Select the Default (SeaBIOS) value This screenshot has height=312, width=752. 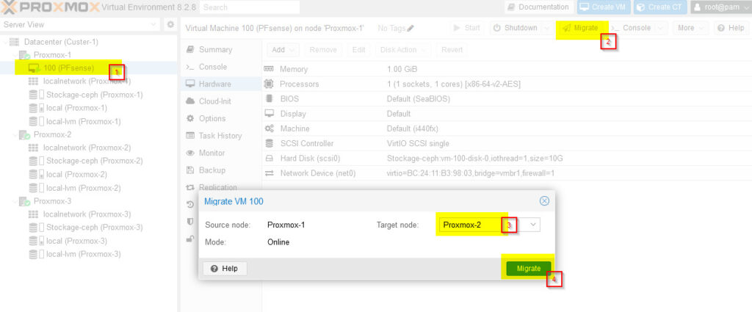[x=418, y=98]
